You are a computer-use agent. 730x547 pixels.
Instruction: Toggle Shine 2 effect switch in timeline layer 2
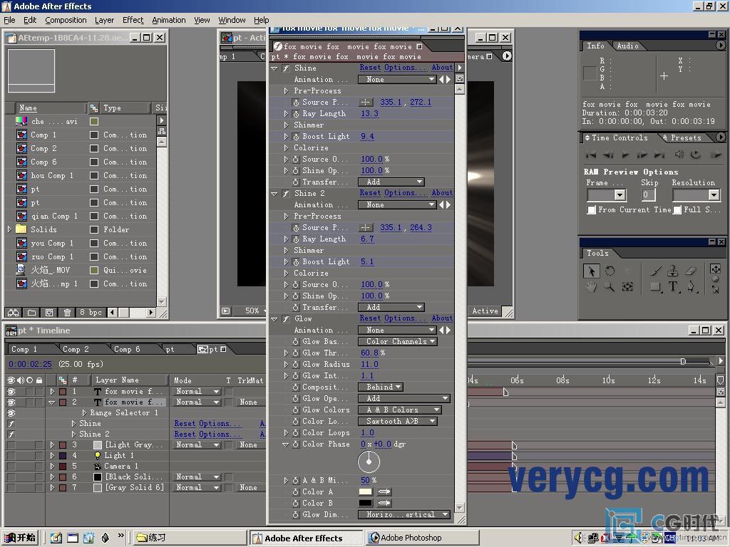click(11, 434)
